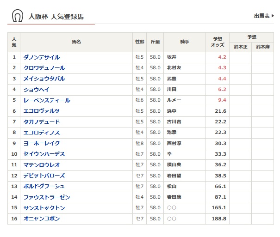Click the 斤量 column header
Image resolution: width=280 pixels, height=237 pixels.
click(x=155, y=42)
